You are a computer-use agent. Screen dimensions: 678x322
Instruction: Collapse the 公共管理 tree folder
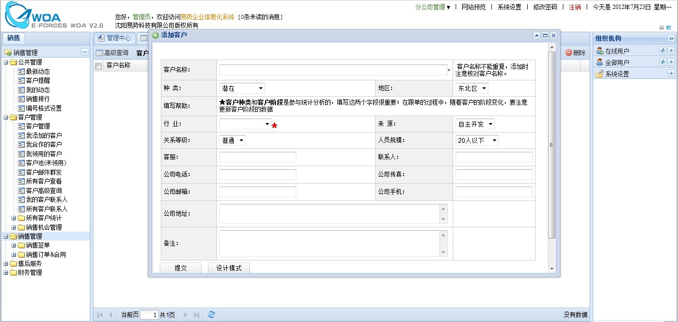click(x=6, y=62)
